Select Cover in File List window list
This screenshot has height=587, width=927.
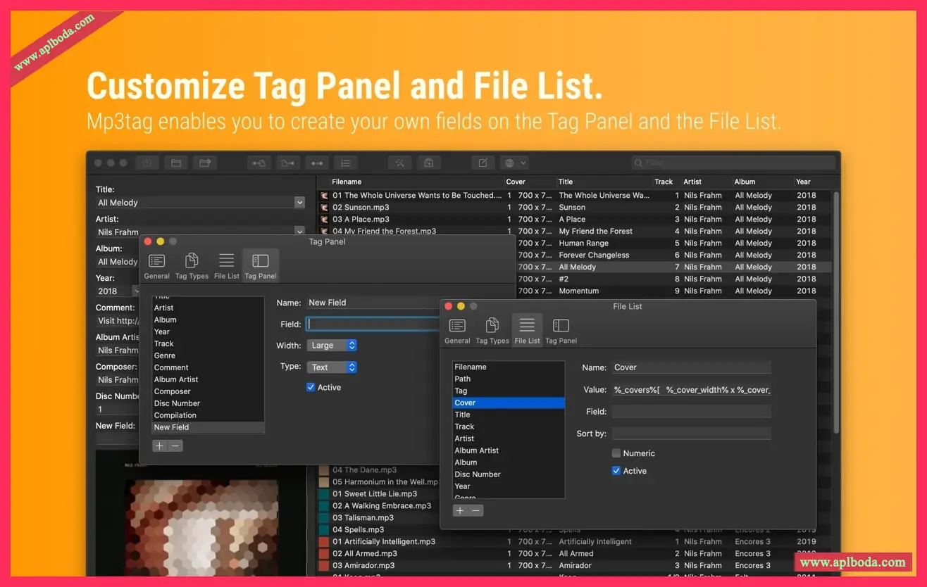click(509, 403)
